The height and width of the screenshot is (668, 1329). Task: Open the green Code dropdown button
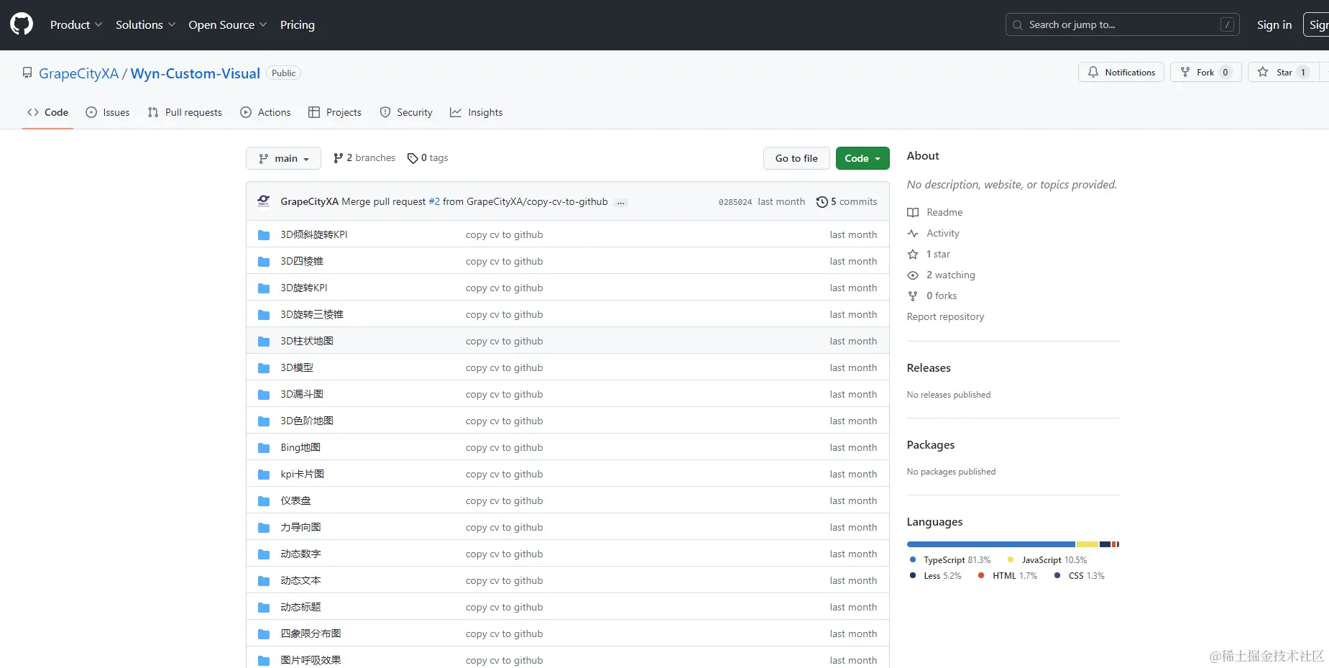coord(863,158)
